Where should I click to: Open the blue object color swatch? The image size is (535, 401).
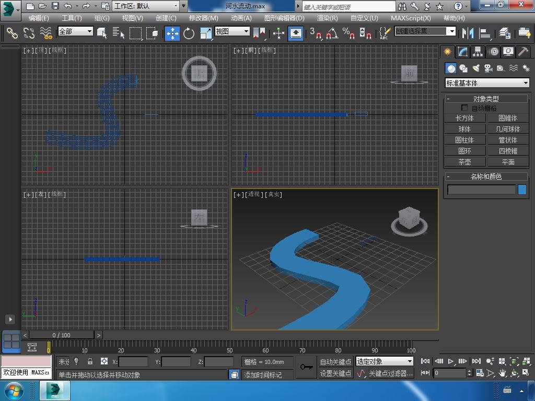522,190
